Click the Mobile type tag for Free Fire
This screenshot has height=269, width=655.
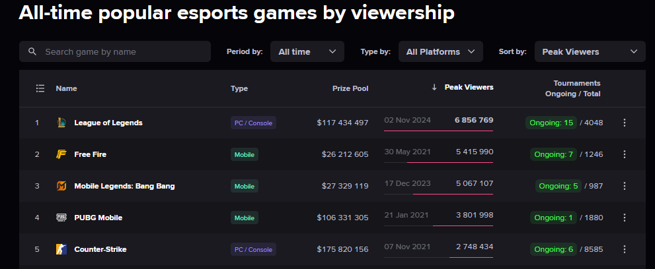244,154
